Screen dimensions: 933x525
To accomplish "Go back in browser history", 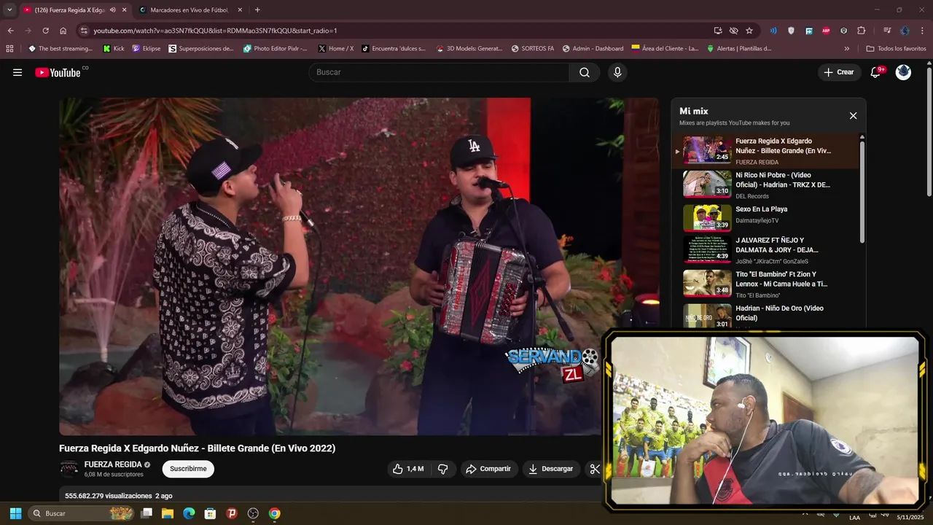I will [x=10, y=31].
